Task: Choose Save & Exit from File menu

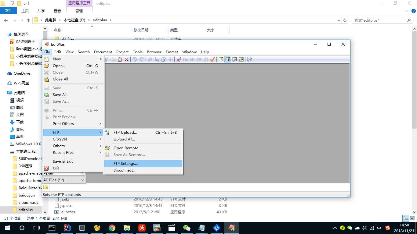Action: click(73, 161)
